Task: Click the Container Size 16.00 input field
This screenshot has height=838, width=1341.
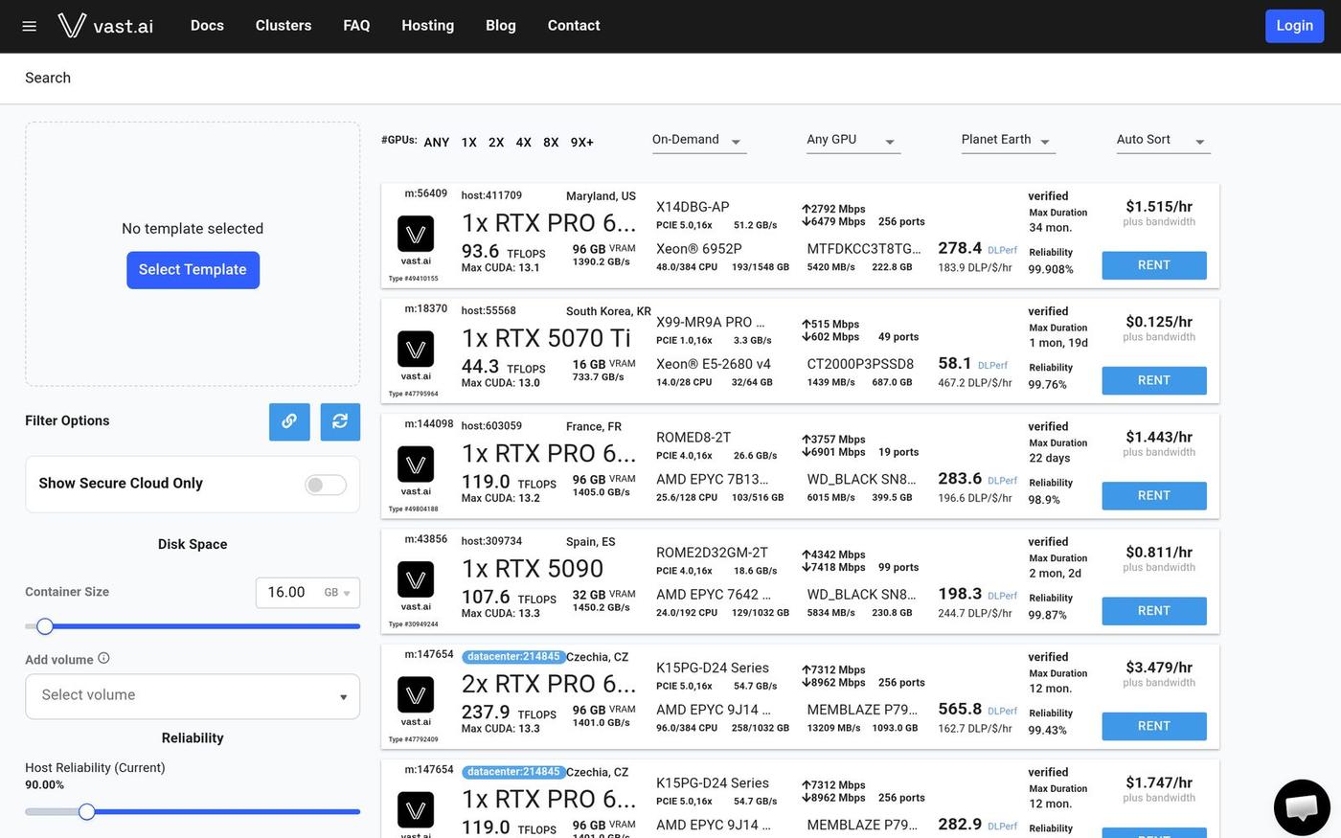Action: 288,593
